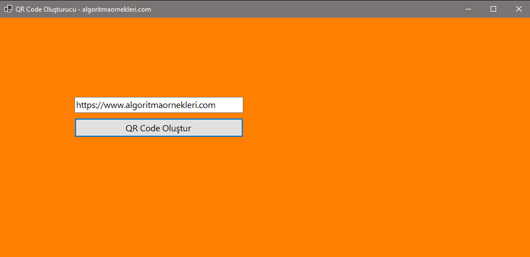This screenshot has width=530, height=257.
Task: Place cursor on "algoritmaornekleri" in the text box
Action: (158, 105)
